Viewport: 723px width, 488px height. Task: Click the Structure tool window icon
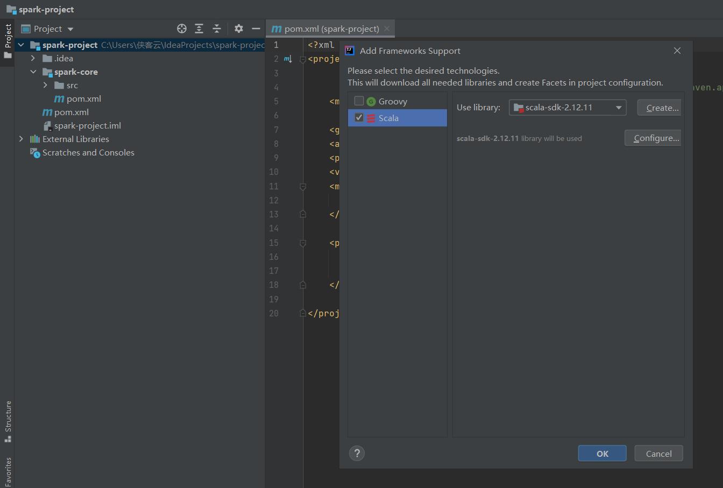pos(8,439)
